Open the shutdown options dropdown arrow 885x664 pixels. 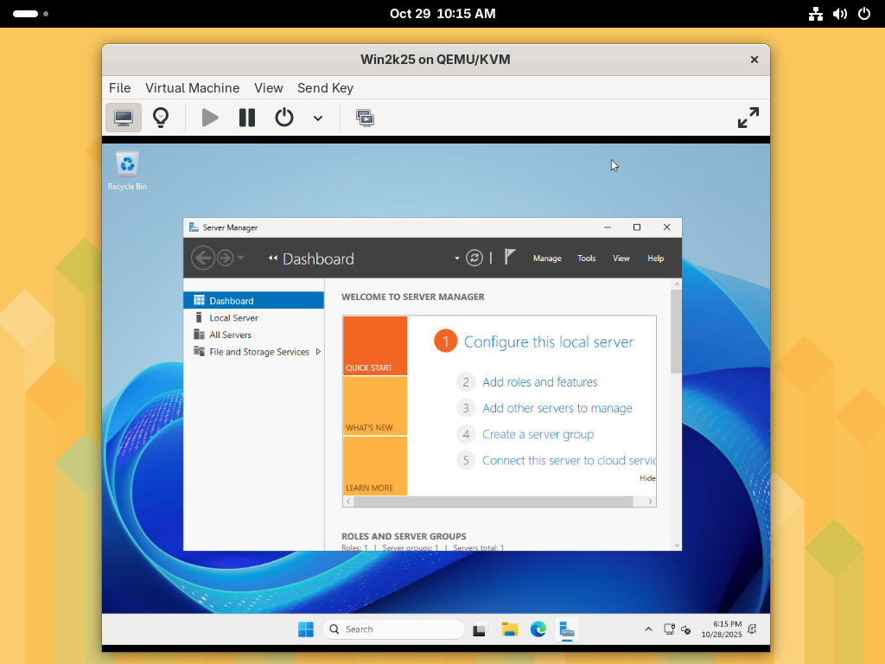pyautogui.click(x=318, y=118)
